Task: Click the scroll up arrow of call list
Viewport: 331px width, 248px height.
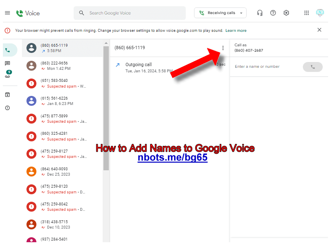Action: pos(106,43)
